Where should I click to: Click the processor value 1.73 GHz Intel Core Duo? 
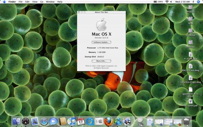(108, 48)
